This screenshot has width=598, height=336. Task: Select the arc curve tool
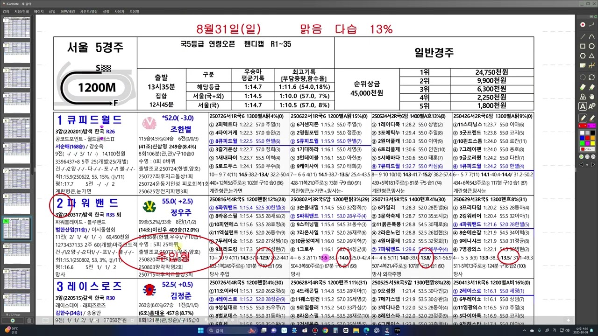[x=592, y=36]
